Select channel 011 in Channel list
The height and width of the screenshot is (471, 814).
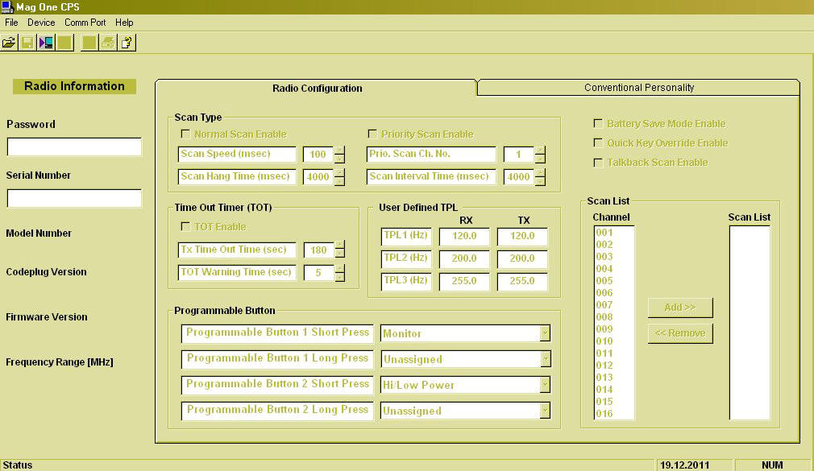604,353
